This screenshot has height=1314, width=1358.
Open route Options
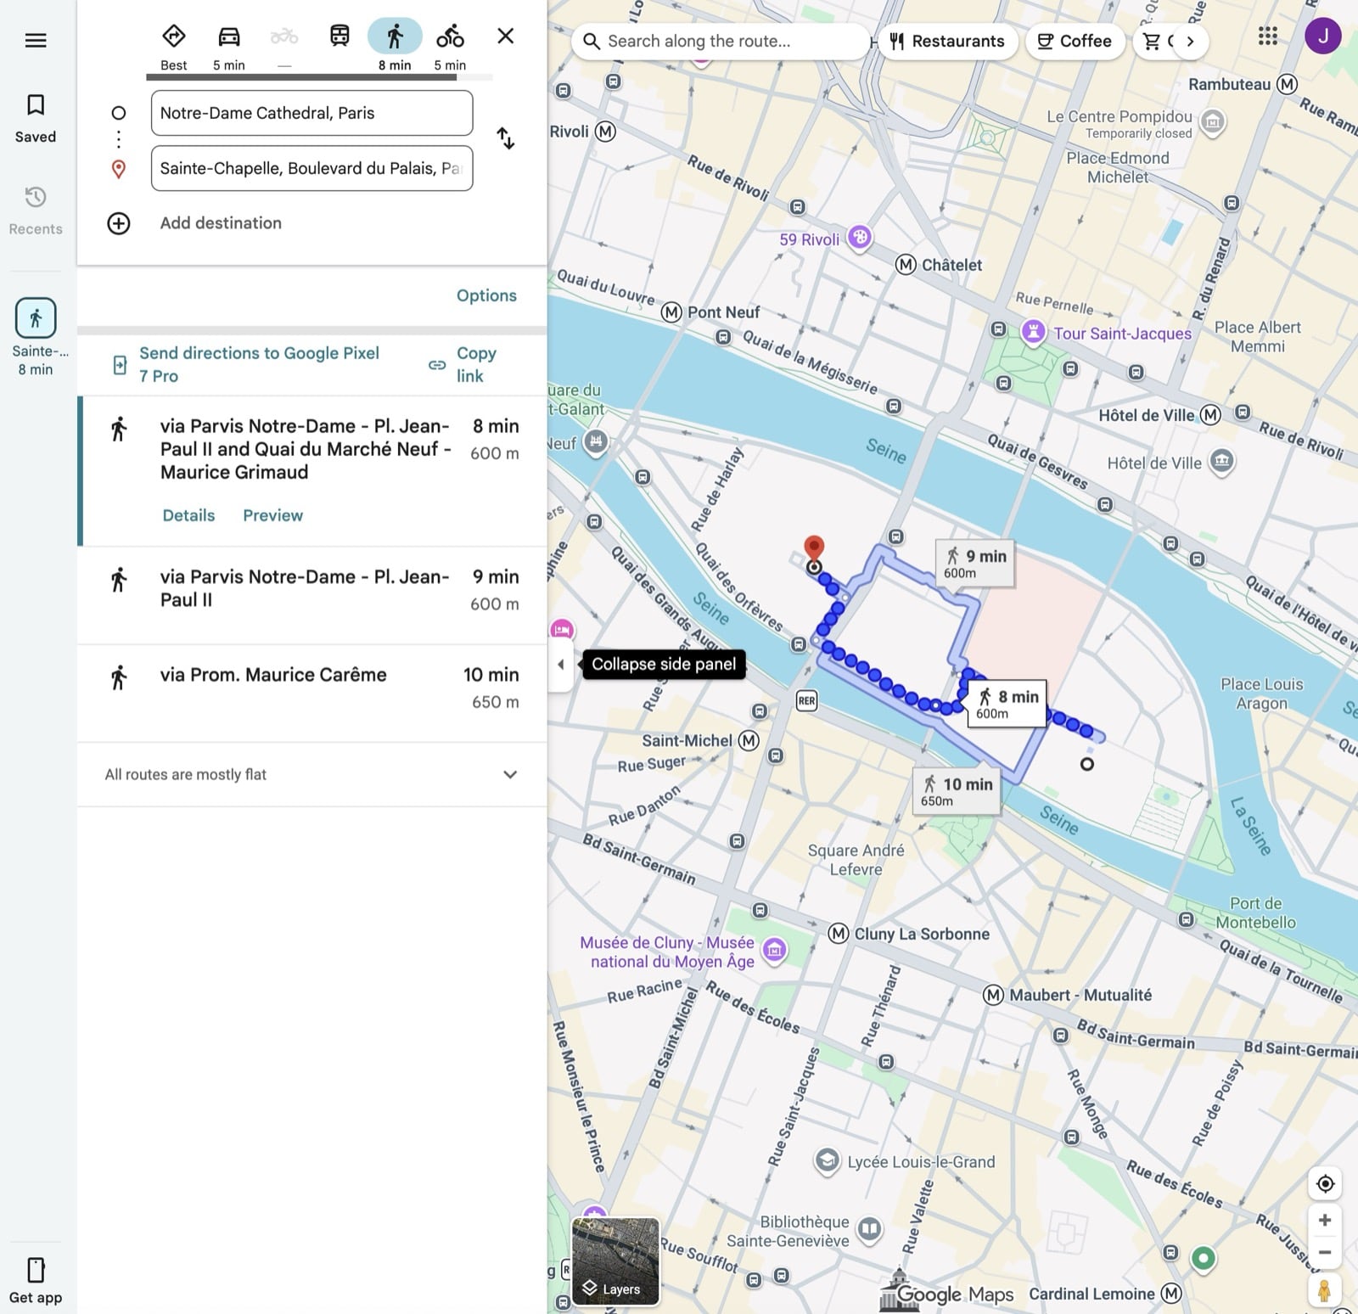point(485,295)
